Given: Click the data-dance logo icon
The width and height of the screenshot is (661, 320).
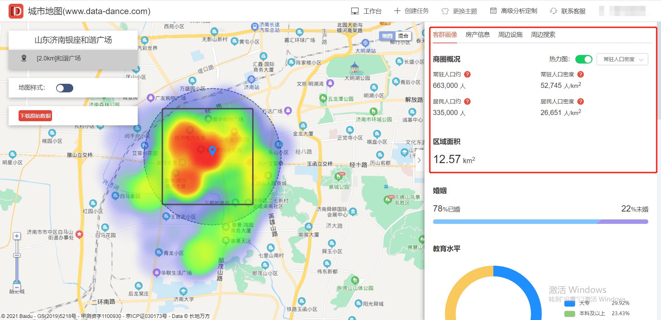Looking at the screenshot, I should pyautogui.click(x=16, y=11).
